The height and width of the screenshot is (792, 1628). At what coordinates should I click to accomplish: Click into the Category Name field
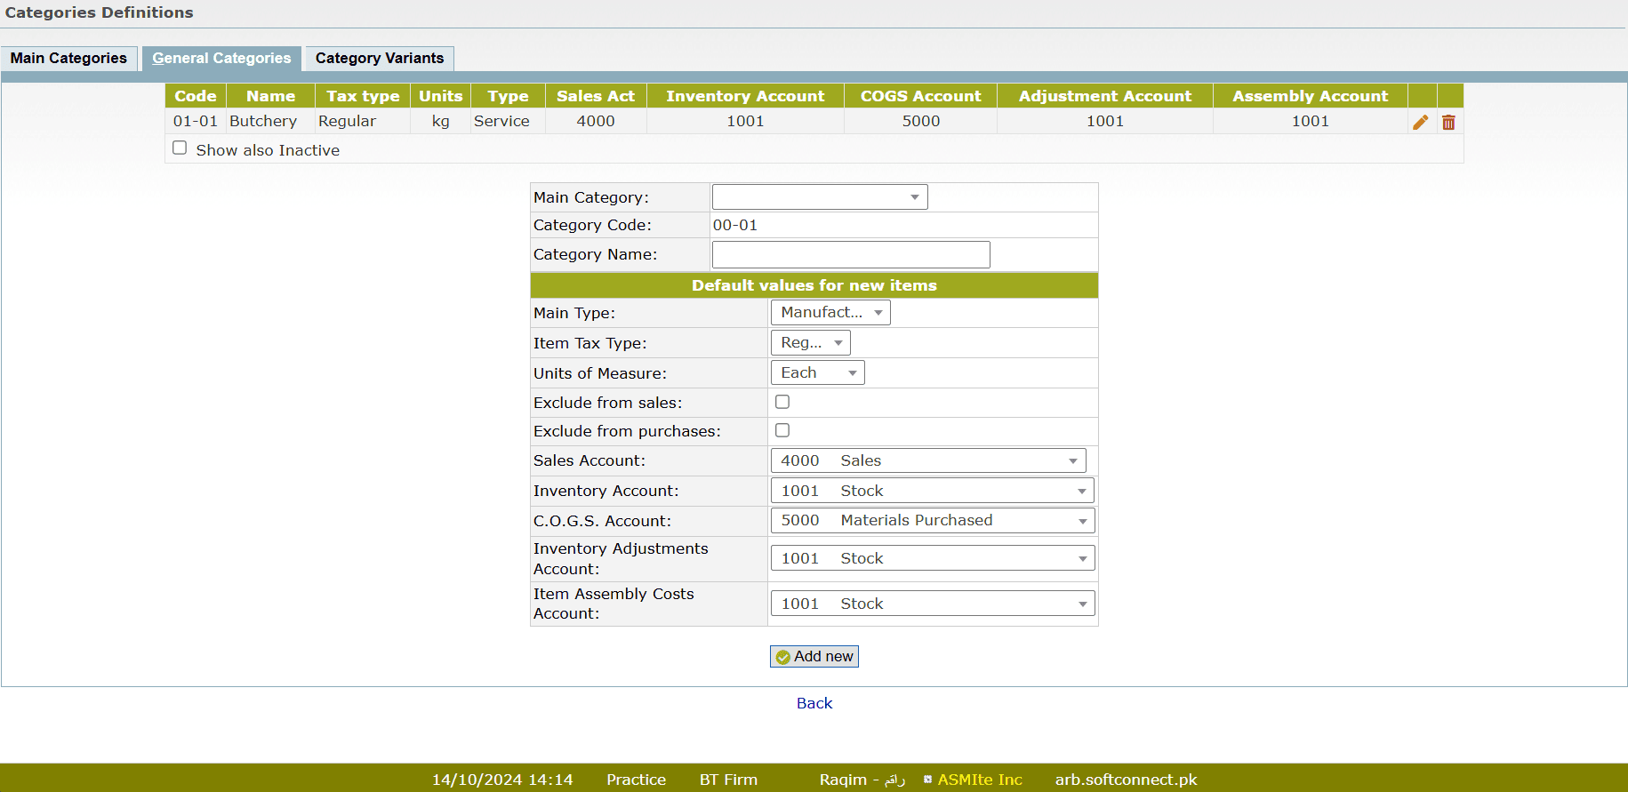[850, 254]
